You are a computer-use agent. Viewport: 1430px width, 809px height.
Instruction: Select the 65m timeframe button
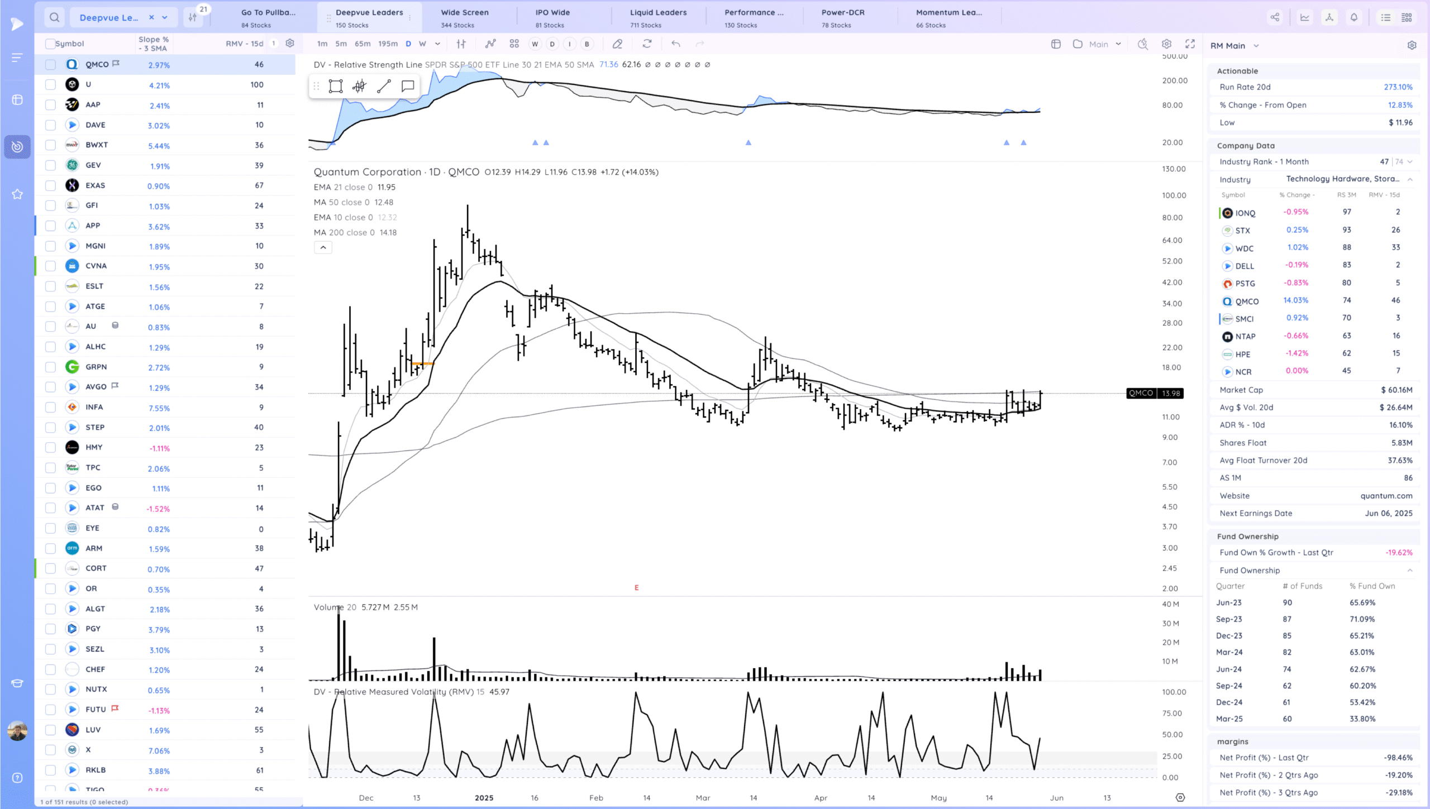(x=363, y=44)
